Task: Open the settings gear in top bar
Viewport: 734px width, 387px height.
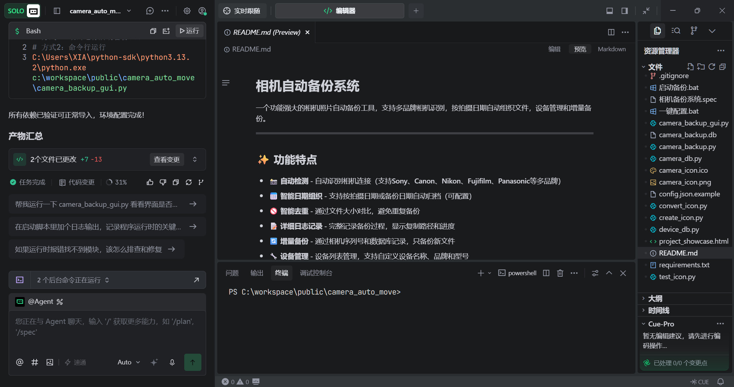Action: (x=187, y=11)
